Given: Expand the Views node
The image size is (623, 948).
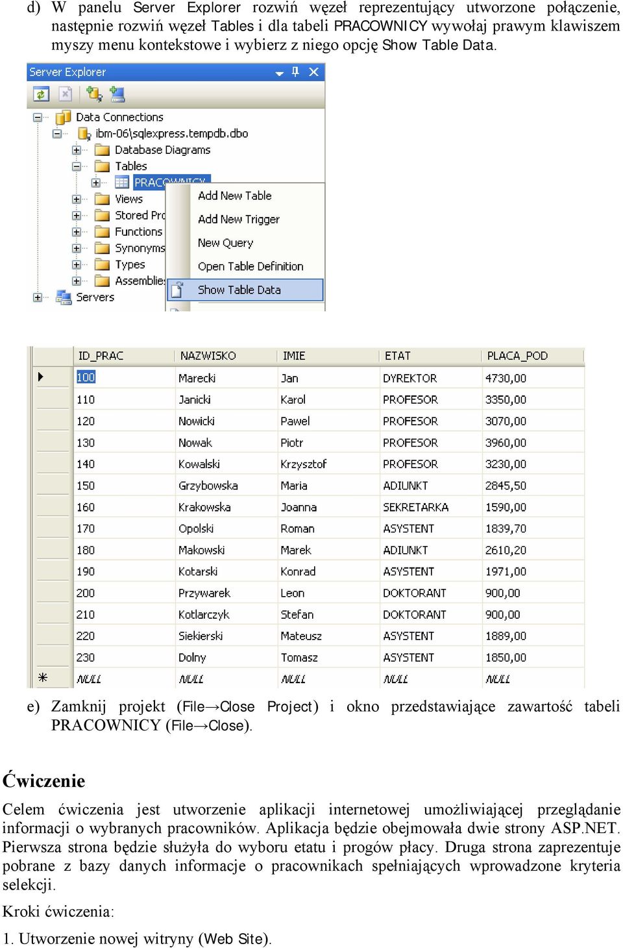Looking at the screenshot, I should coord(77,199).
